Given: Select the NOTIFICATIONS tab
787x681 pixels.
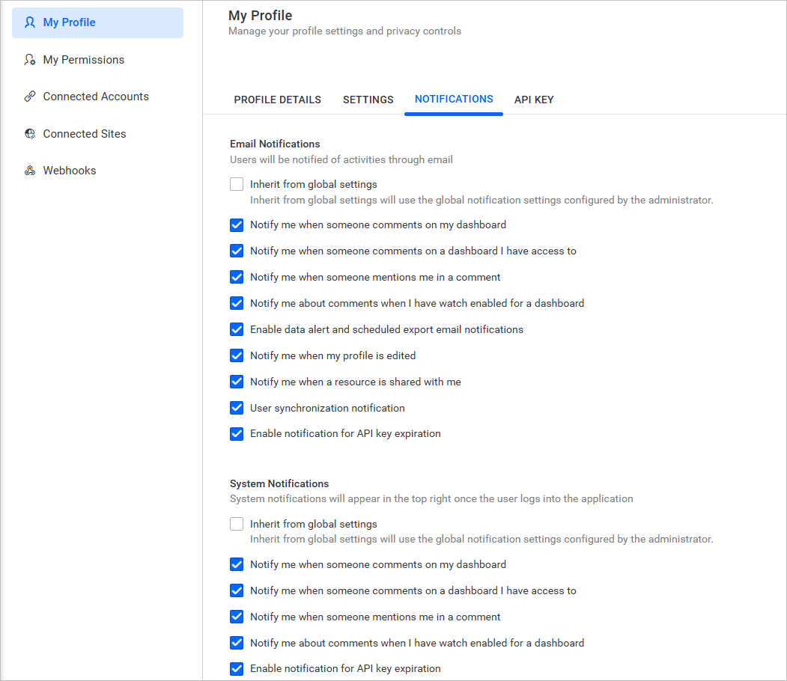Looking at the screenshot, I should coord(453,100).
